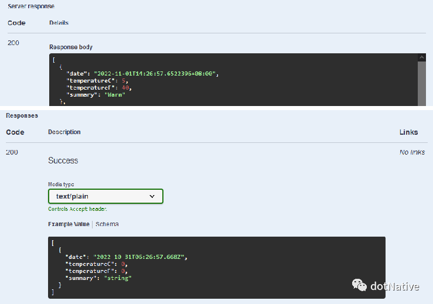Viewport: 433px width, 304px height.
Task: Open the text/plain Media type dropdown
Action: [105, 196]
